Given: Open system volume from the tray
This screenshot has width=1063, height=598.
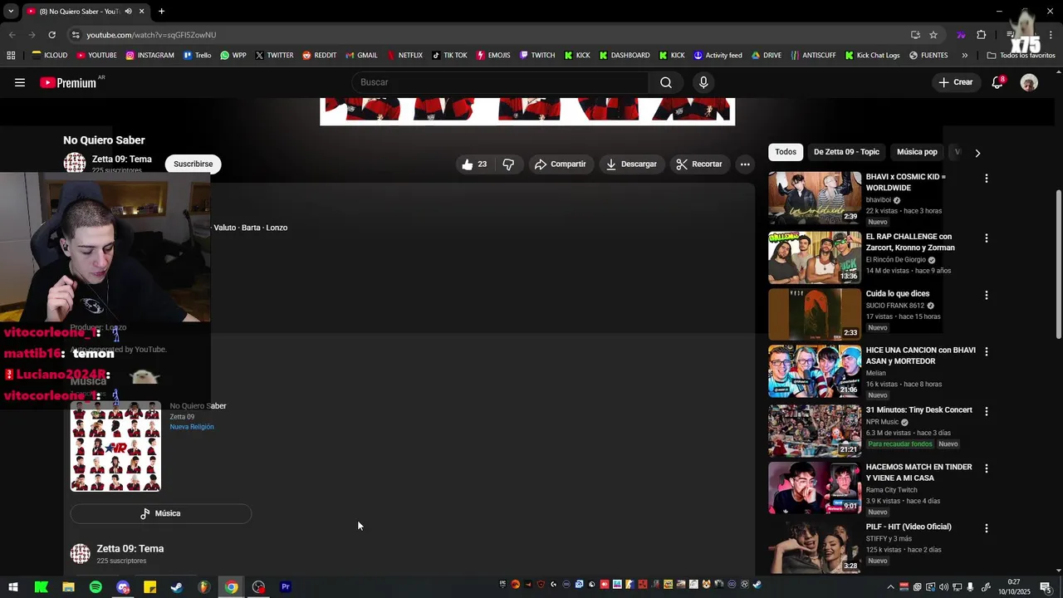Looking at the screenshot, I should click(943, 587).
